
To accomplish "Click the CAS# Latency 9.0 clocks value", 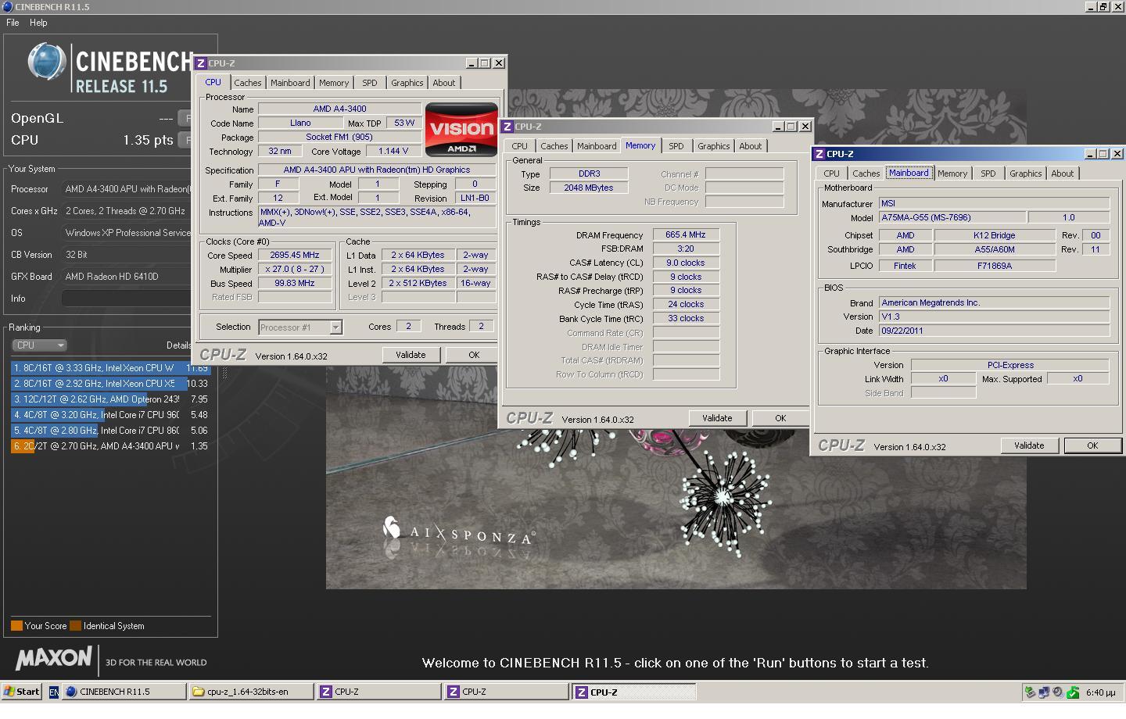I will coord(686,263).
